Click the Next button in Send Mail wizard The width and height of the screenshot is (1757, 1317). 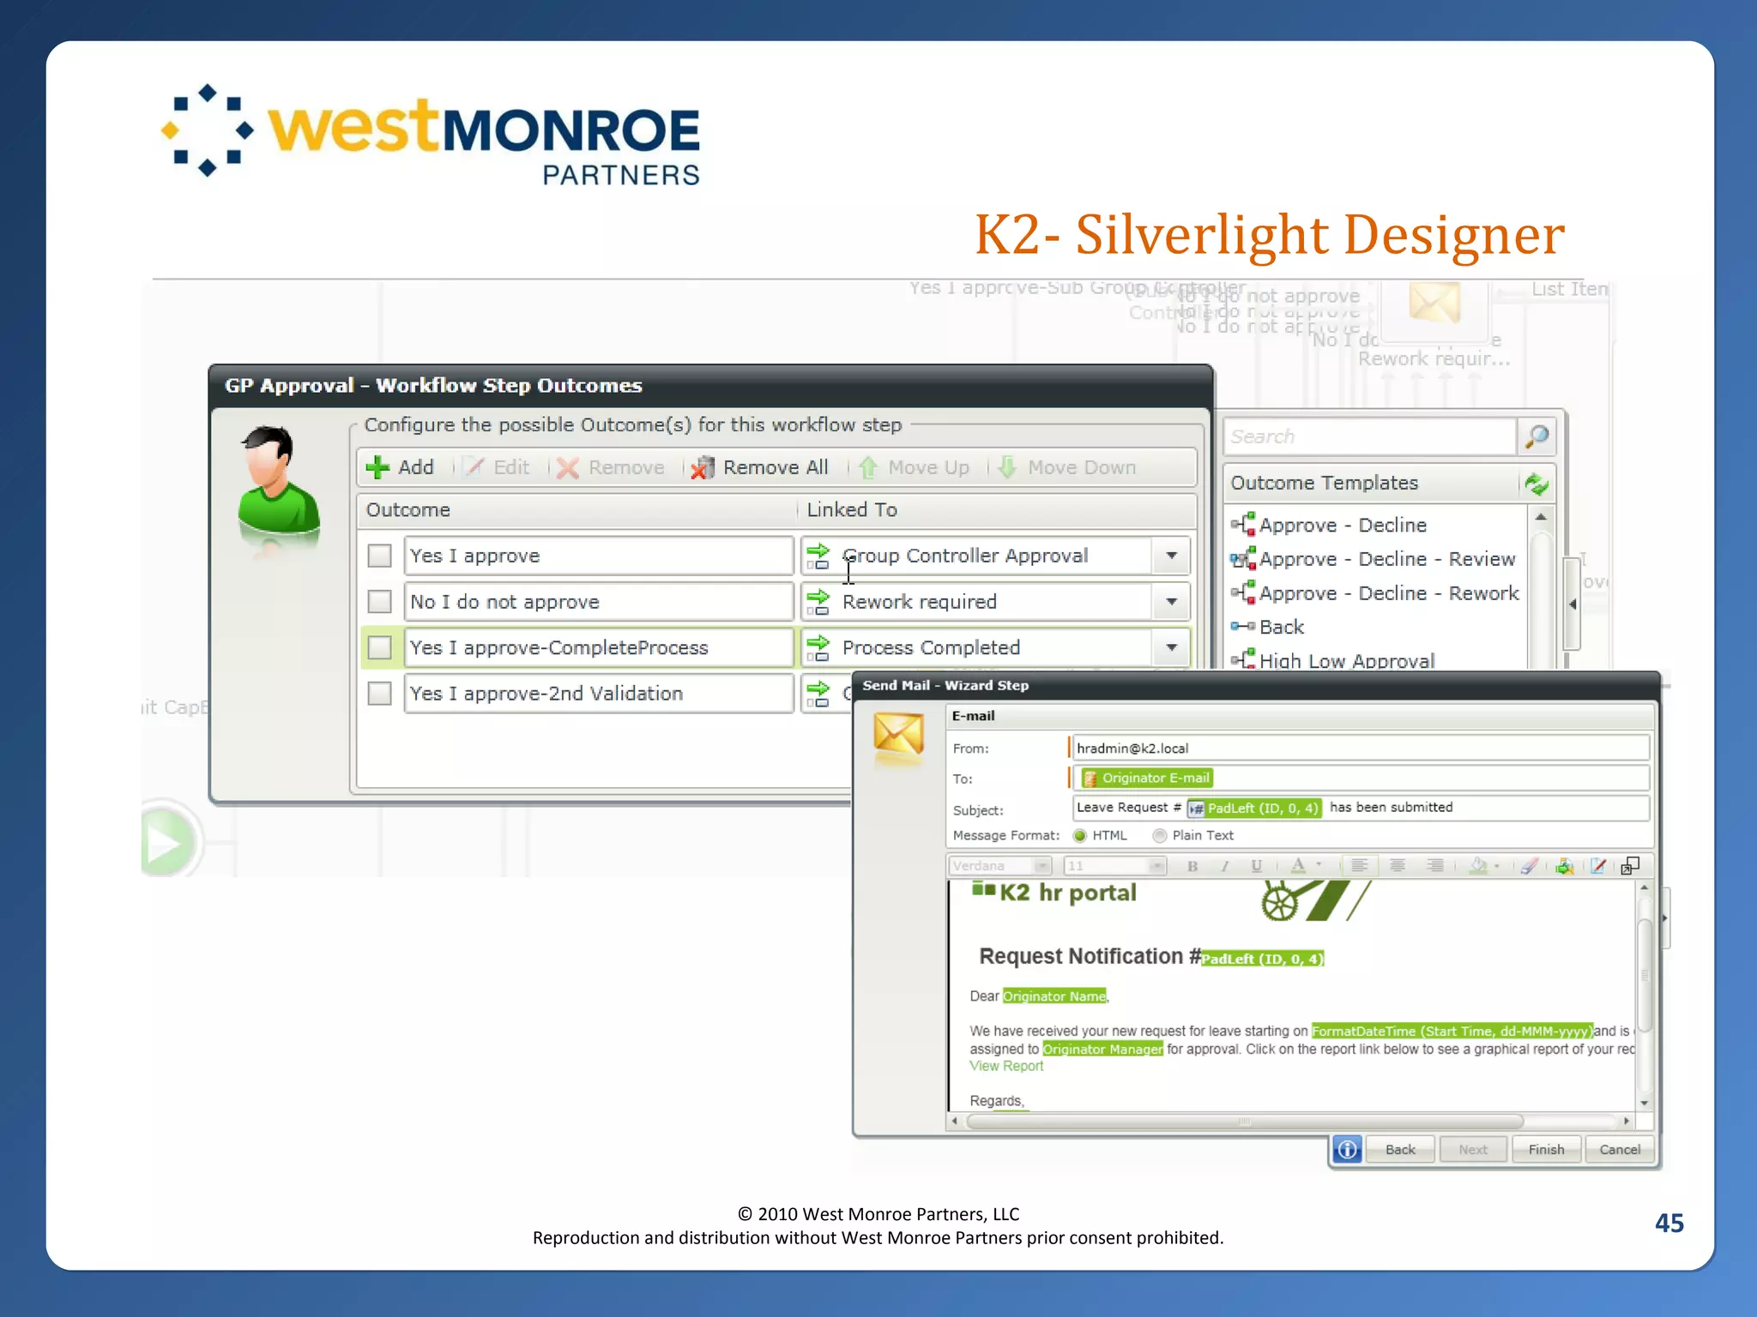(x=1473, y=1150)
